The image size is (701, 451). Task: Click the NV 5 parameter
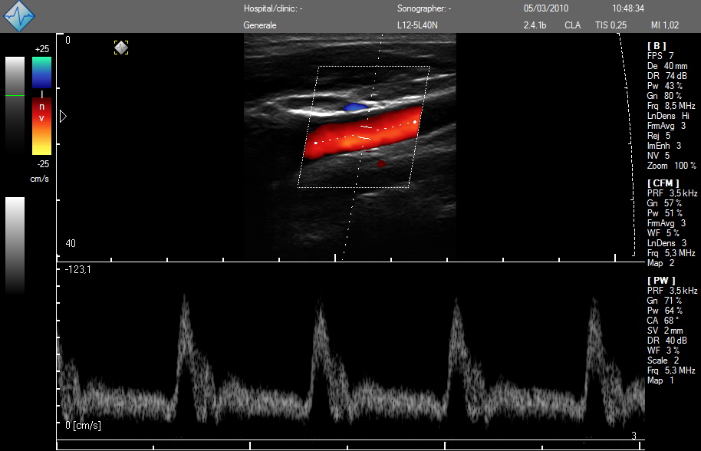(x=658, y=156)
